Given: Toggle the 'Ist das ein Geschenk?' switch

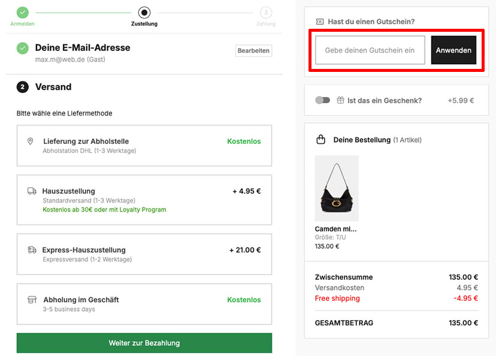Looking at the screenshot, I should pyautogui.click(x=323, y=100).
